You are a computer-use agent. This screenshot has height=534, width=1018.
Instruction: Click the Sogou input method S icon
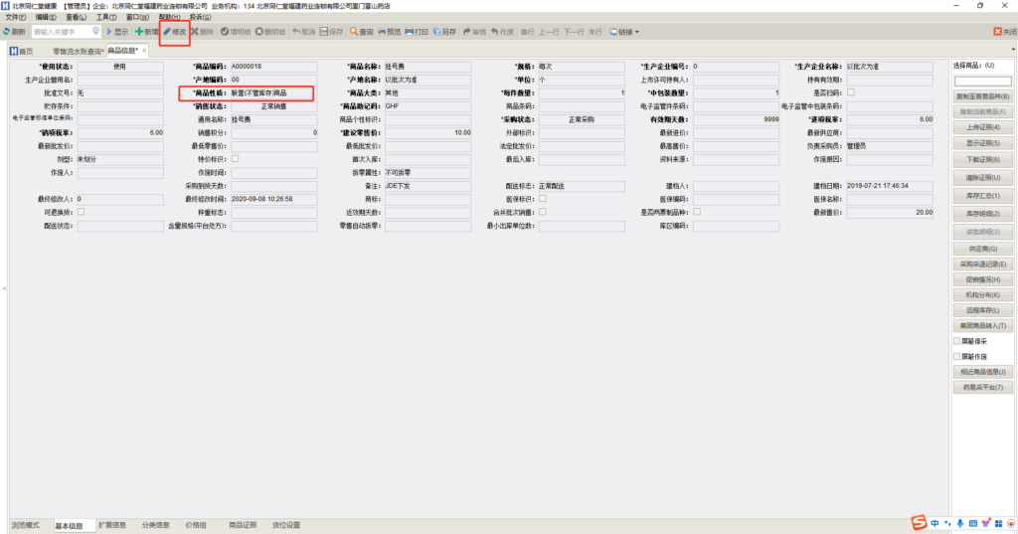tap(919, 522)
